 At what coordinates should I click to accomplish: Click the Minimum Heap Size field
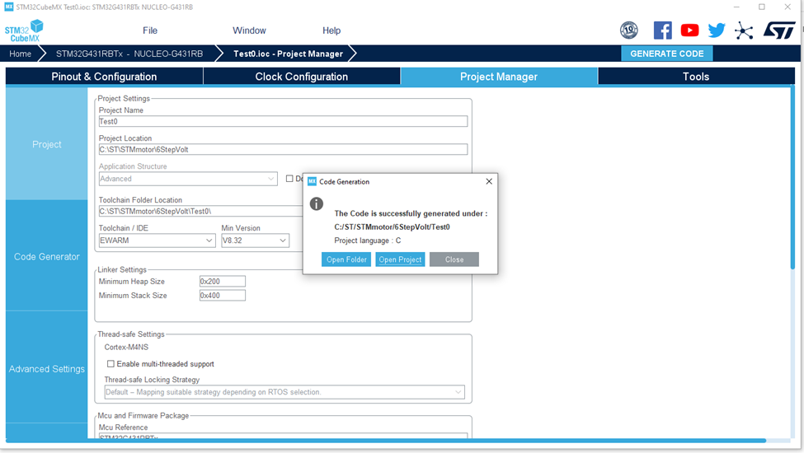point(223,282)
